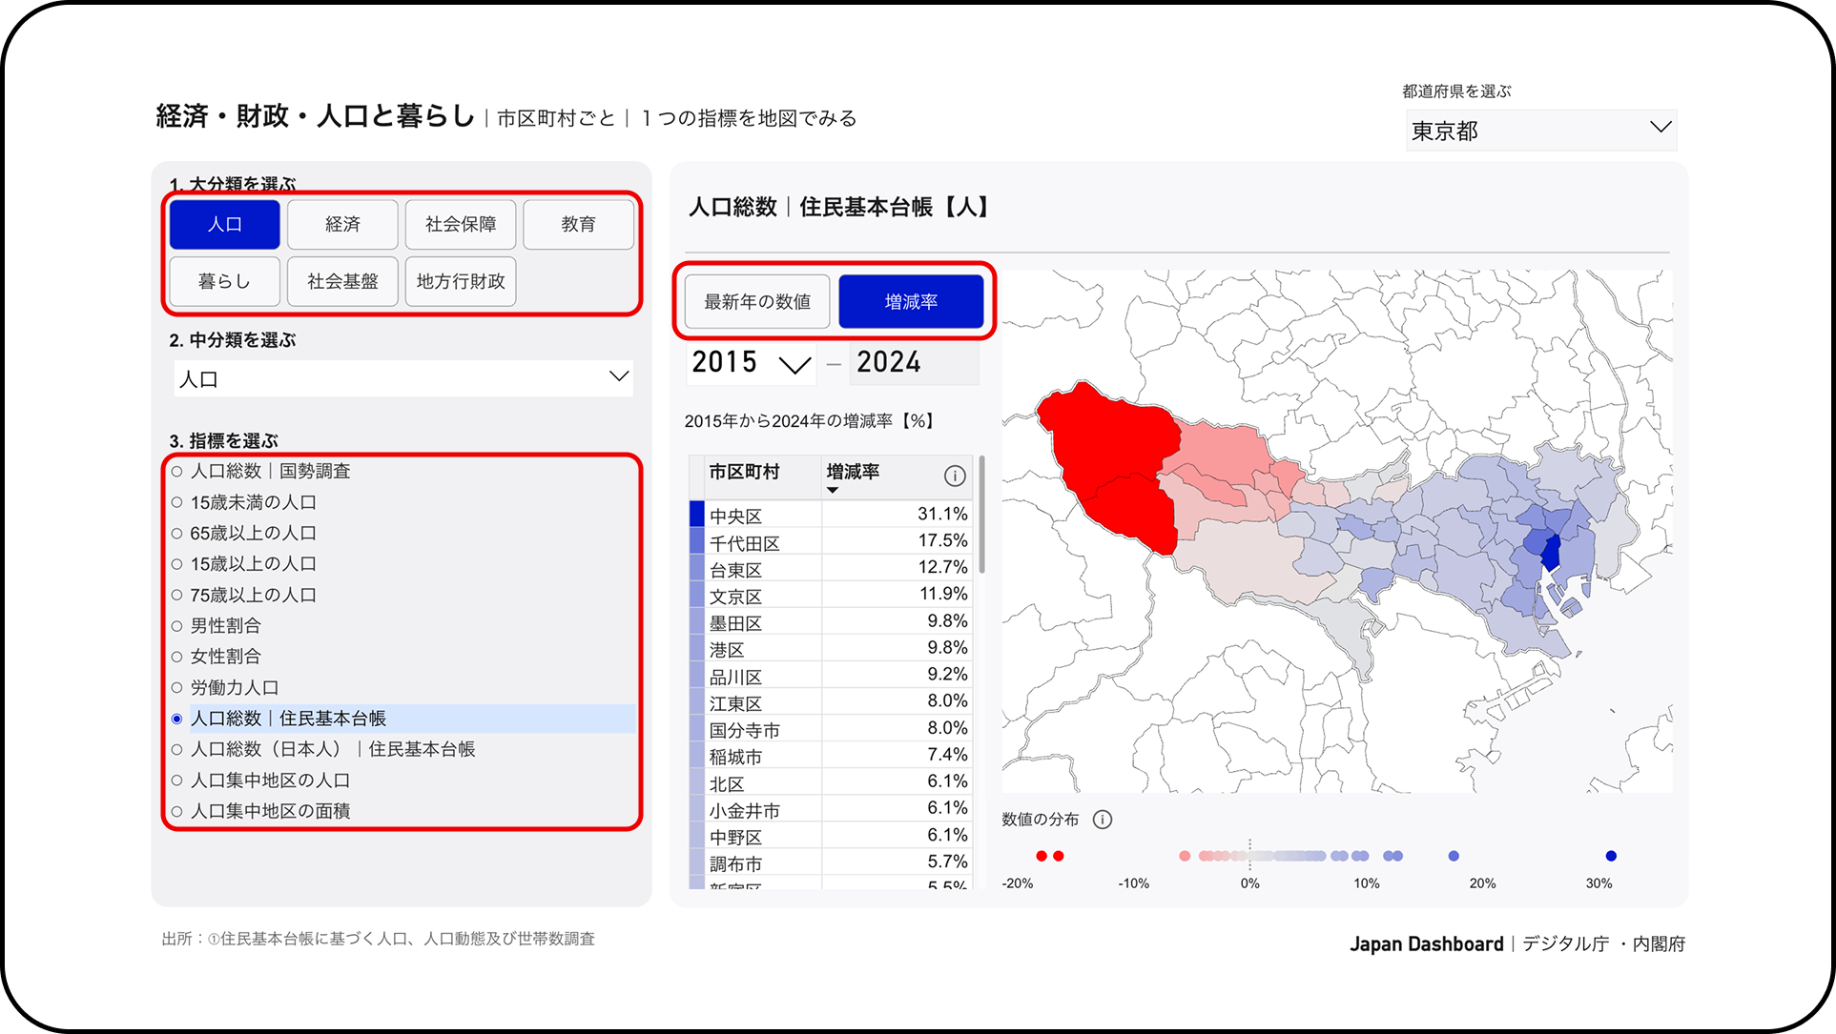Select 人口総数｜国勢調査 radio button
Image resolution: width=1836 pixels, height=1034 pixels.
click(x=176, y=472)
